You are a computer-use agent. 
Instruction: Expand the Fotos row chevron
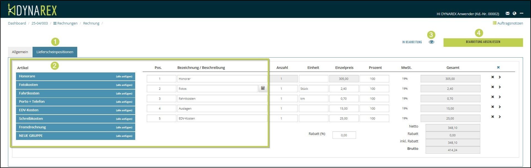500,87
